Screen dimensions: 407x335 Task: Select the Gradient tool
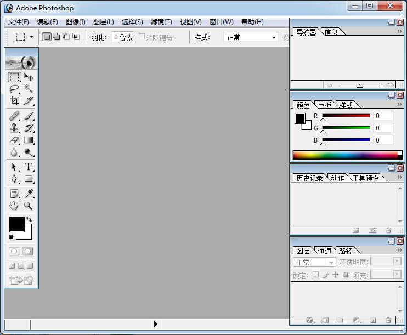[x=29, y=140]
